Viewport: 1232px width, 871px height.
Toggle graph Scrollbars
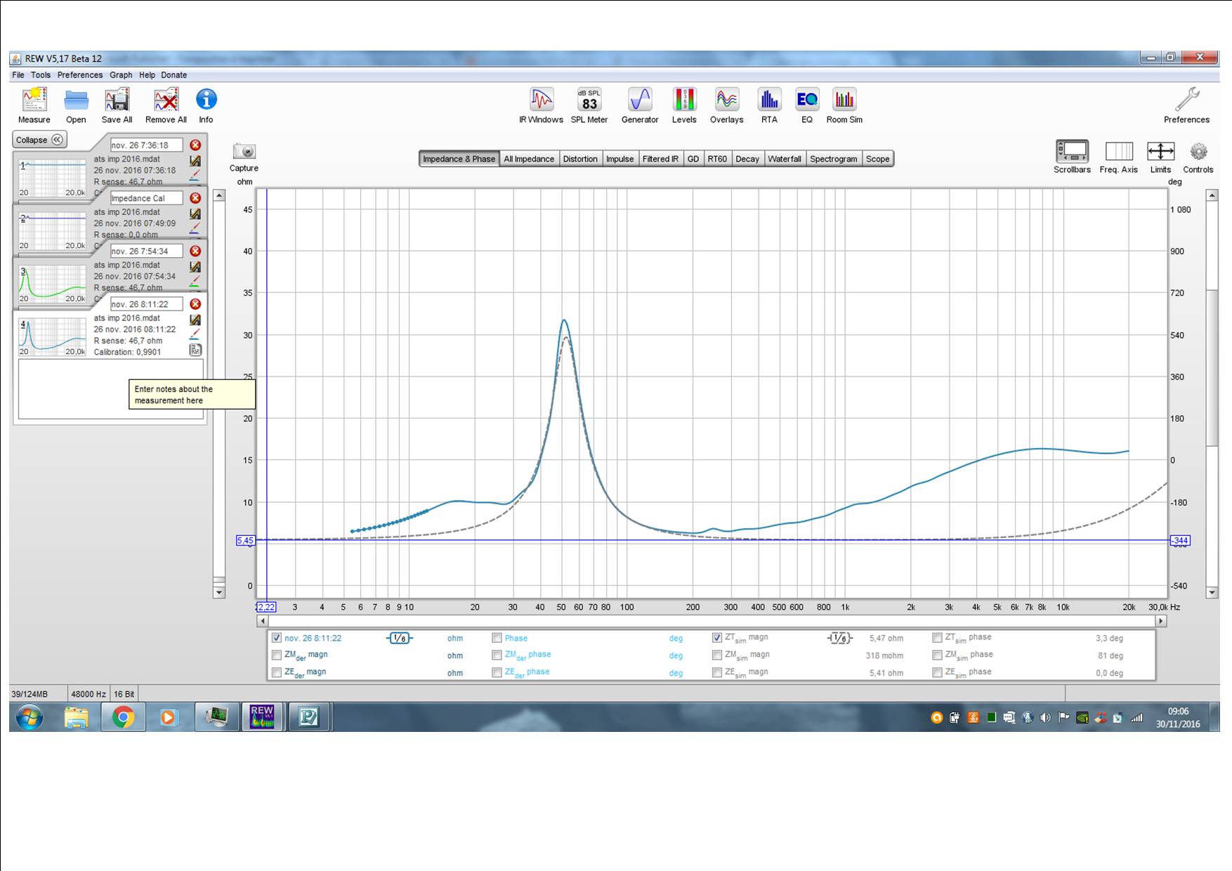1072,151
